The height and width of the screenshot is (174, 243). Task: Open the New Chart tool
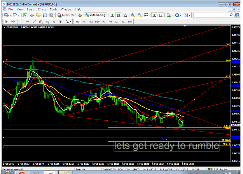[6, 15]
